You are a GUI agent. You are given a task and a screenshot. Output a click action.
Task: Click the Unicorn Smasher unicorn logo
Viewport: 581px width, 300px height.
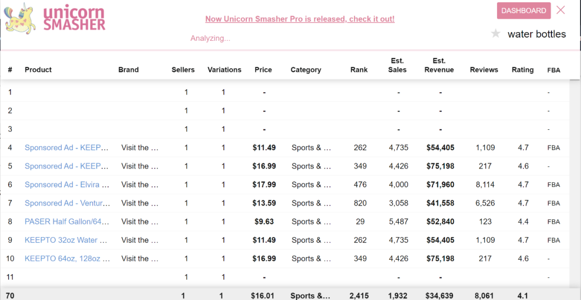coord(20,18)
